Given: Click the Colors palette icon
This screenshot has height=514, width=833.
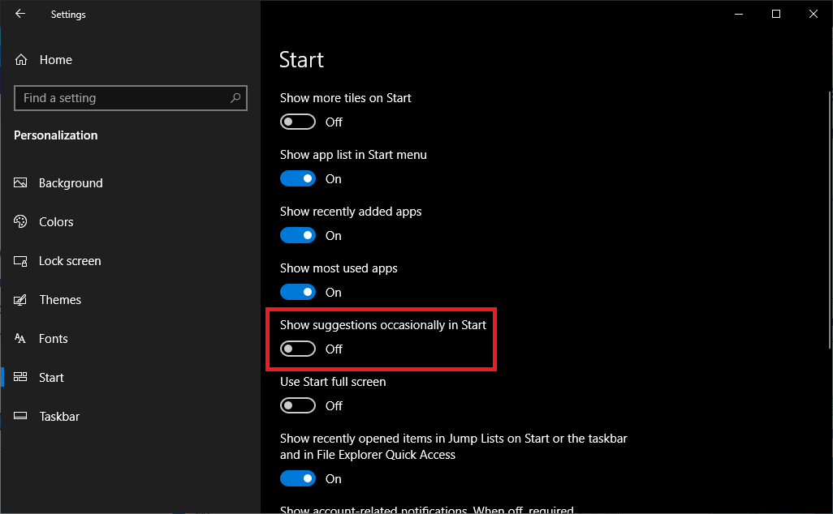Looking at the screenshot, I should click(x=21, y=222).
